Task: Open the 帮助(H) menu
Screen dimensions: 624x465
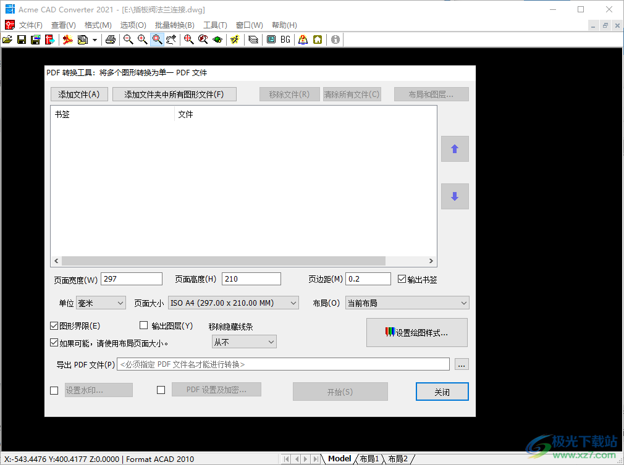Action: (x=284, y=25)
